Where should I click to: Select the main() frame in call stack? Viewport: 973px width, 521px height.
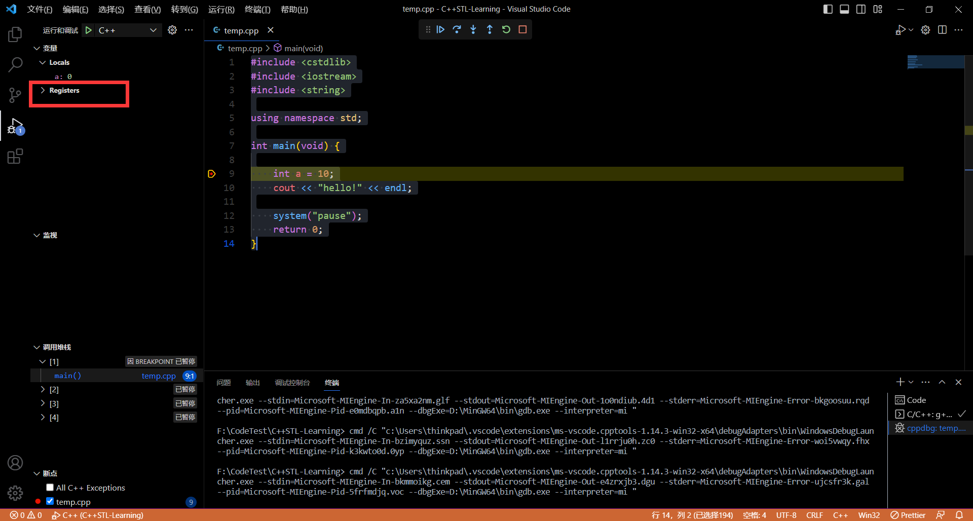(x=67, y=376)
